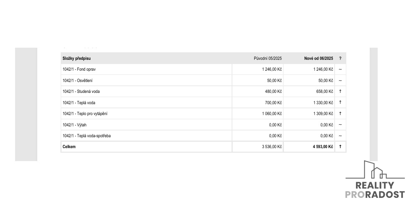Click the up arrow in Studená voda row
This screenshot has width=407, height=200.
point(340,91)
